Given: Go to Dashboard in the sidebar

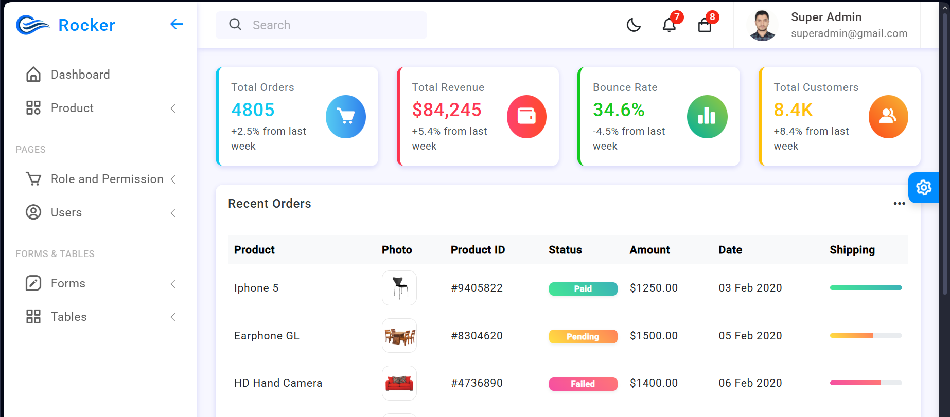Looking at the screenshot, I should 80,75.
